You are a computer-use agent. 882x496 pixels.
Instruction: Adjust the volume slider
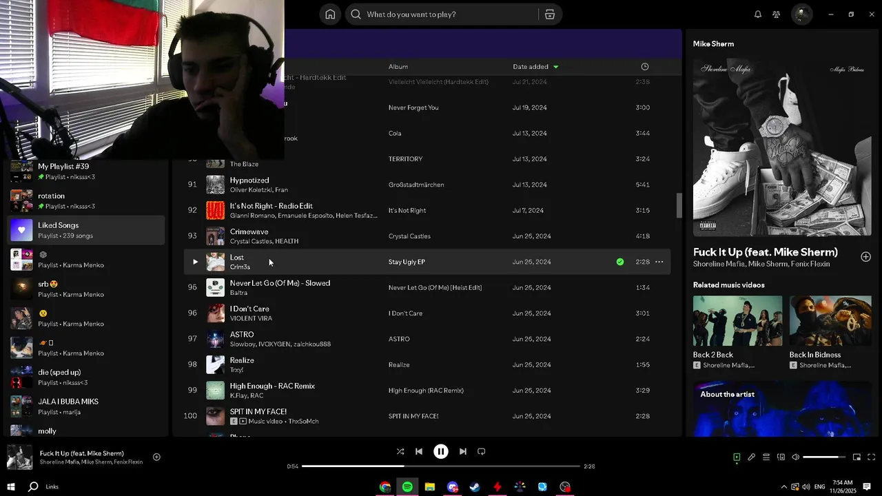tap(824, 457)
